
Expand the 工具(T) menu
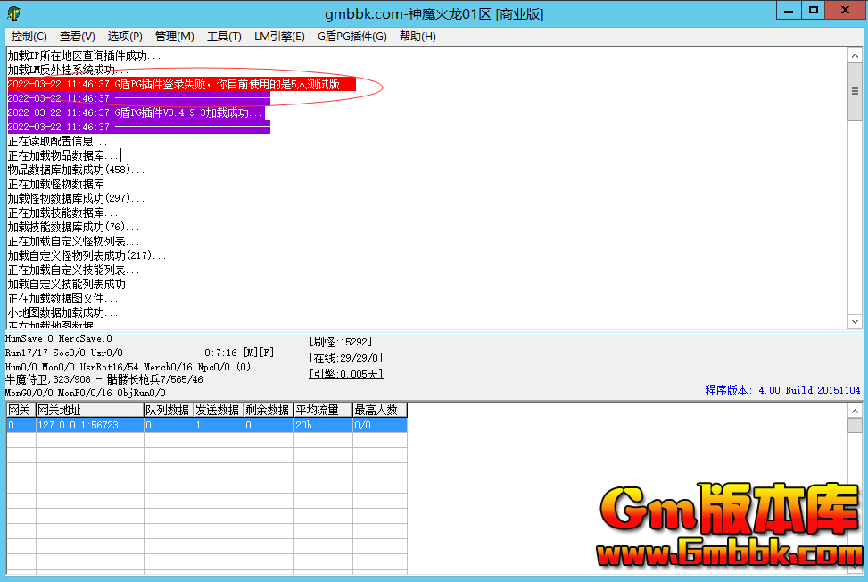(224, 37)
